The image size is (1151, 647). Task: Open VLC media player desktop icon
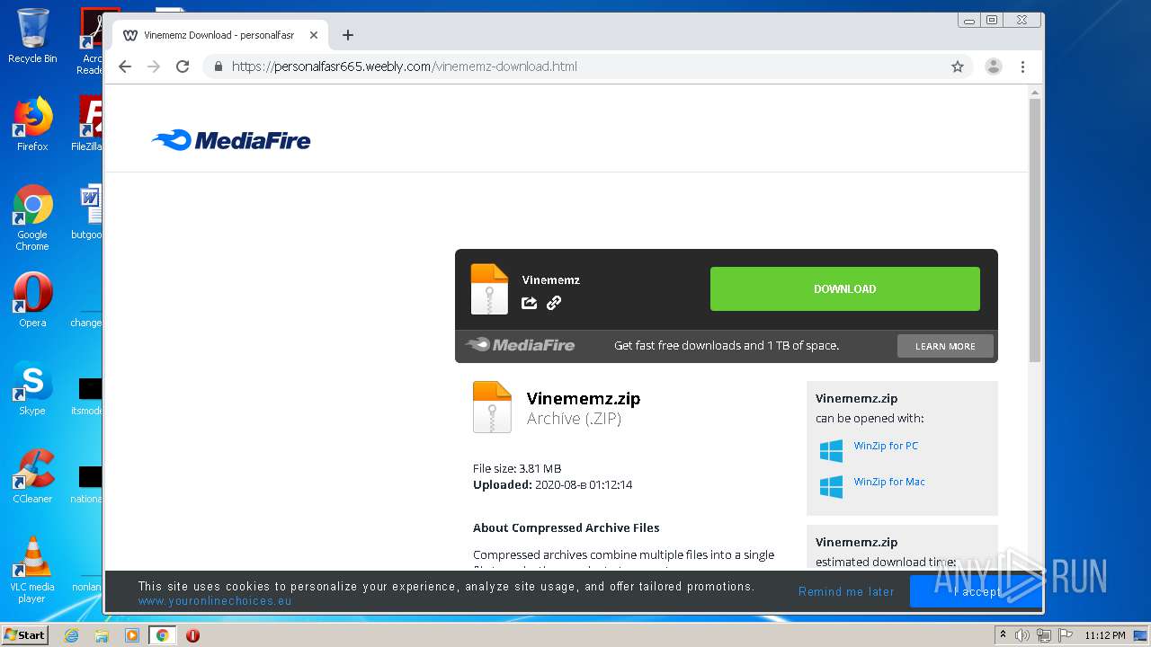pyautogui.click(x=32, y=570)
